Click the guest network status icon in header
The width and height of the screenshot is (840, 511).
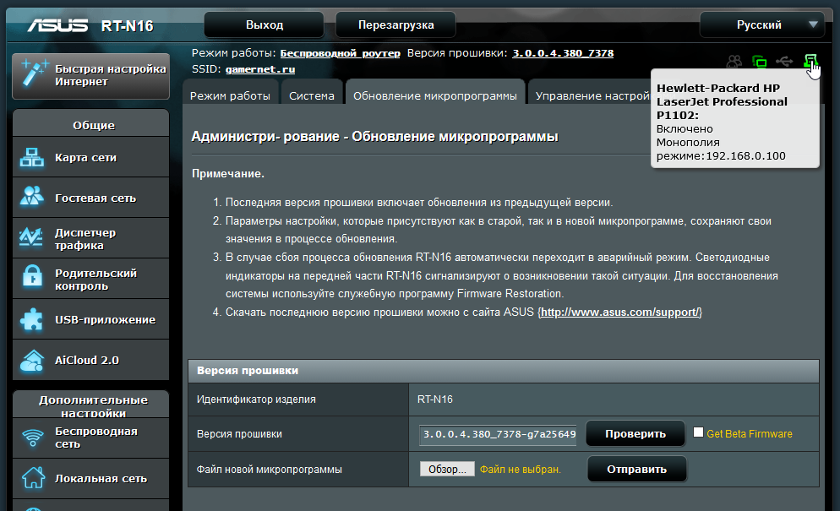[734, 61]
